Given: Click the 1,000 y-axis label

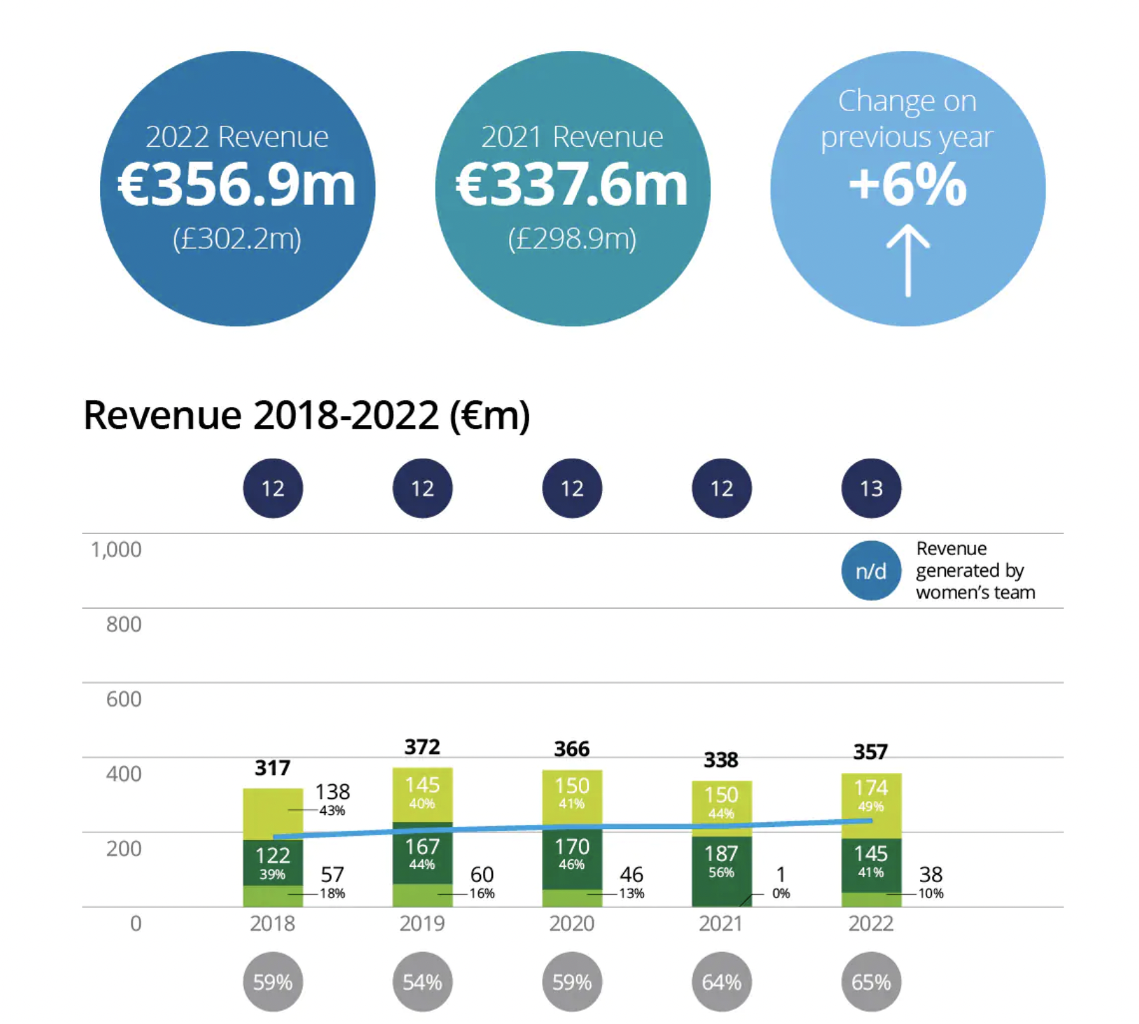Looking at the screenshot, I should (116, 550).
